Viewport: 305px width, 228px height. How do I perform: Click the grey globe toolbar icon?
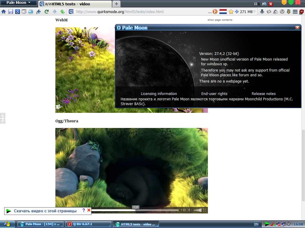pos(282,12)
